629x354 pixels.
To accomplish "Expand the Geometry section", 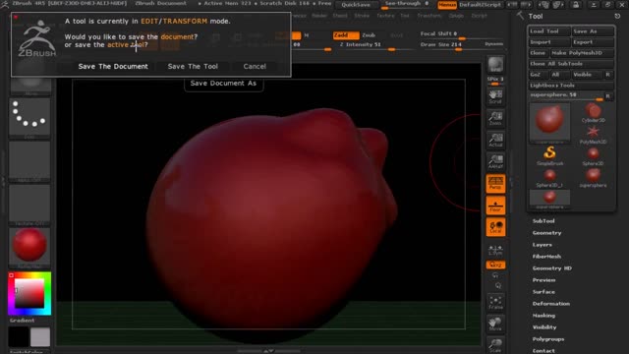I will point(546,233).
